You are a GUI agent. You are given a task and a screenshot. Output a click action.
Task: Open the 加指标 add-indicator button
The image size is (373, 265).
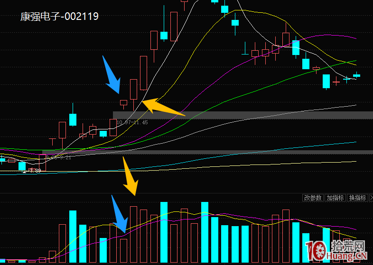point(335,198)
